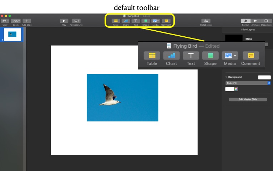Screen dimensions: 273x171
Task: Select the bird image on the slide canvas
Action: tap(122, 98)
